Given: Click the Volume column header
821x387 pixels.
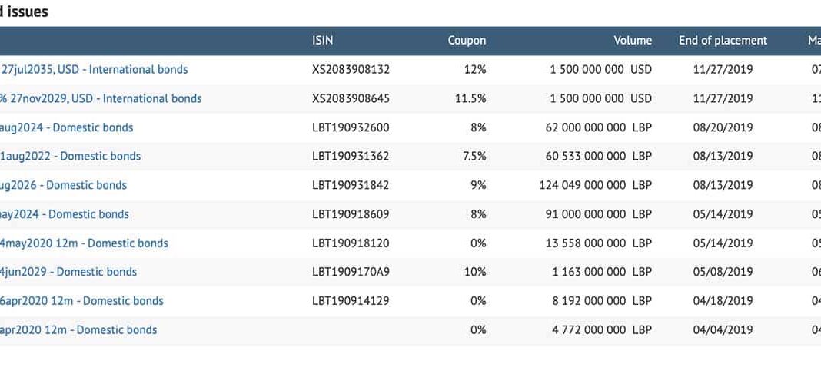Looking at the screenshot, I should click(632, 41).
